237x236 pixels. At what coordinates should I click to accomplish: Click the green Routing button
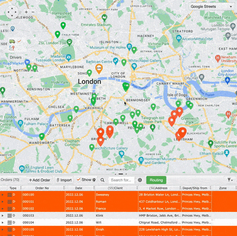(156, 180)
